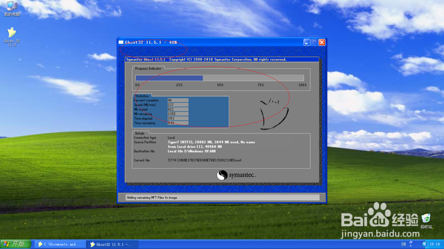The height and width of the screenshot is (249, 444).
Task: Click the 25% progress scale label
Action: coord(179,85)
